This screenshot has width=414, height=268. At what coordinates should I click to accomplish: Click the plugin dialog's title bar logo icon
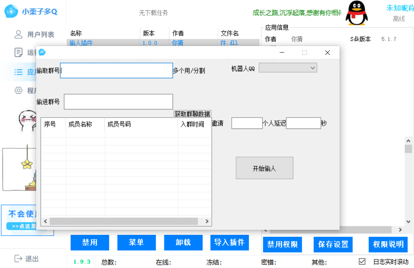pos(42,52)
